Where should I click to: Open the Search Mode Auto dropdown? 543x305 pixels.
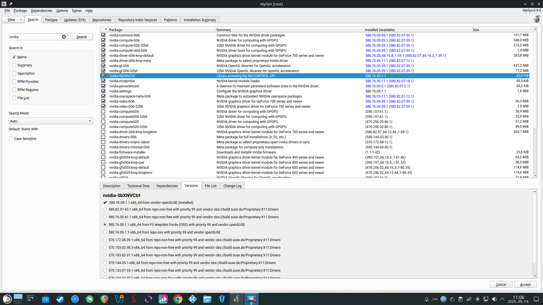tap(51, 121)
